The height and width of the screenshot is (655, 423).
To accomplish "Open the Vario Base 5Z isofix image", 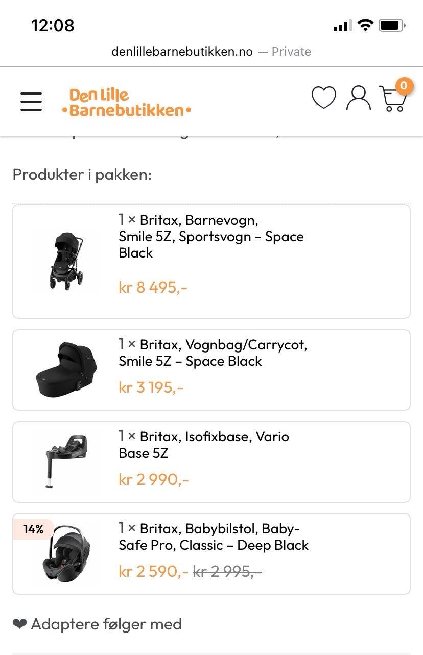I will [65, 461].
